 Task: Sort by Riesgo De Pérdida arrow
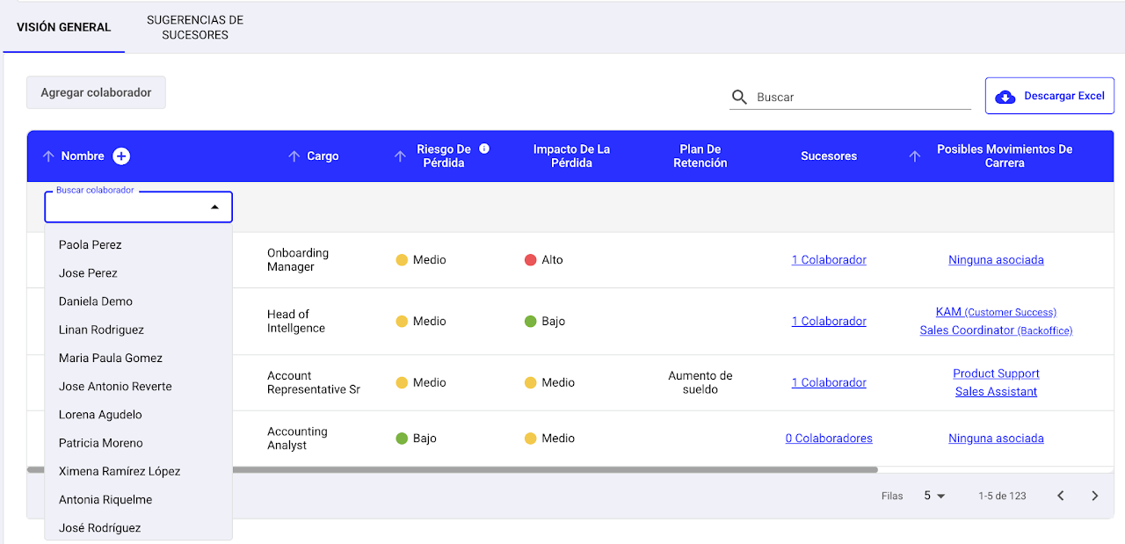click(x=400, y=156)
